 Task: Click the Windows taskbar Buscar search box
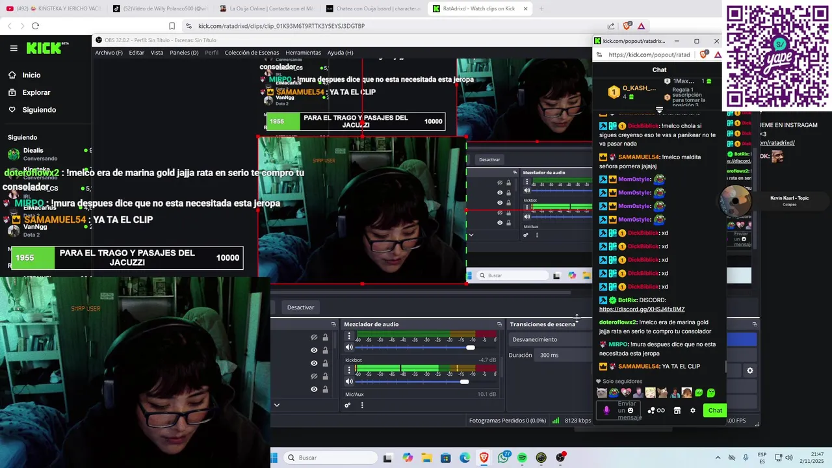pos(330,458)
